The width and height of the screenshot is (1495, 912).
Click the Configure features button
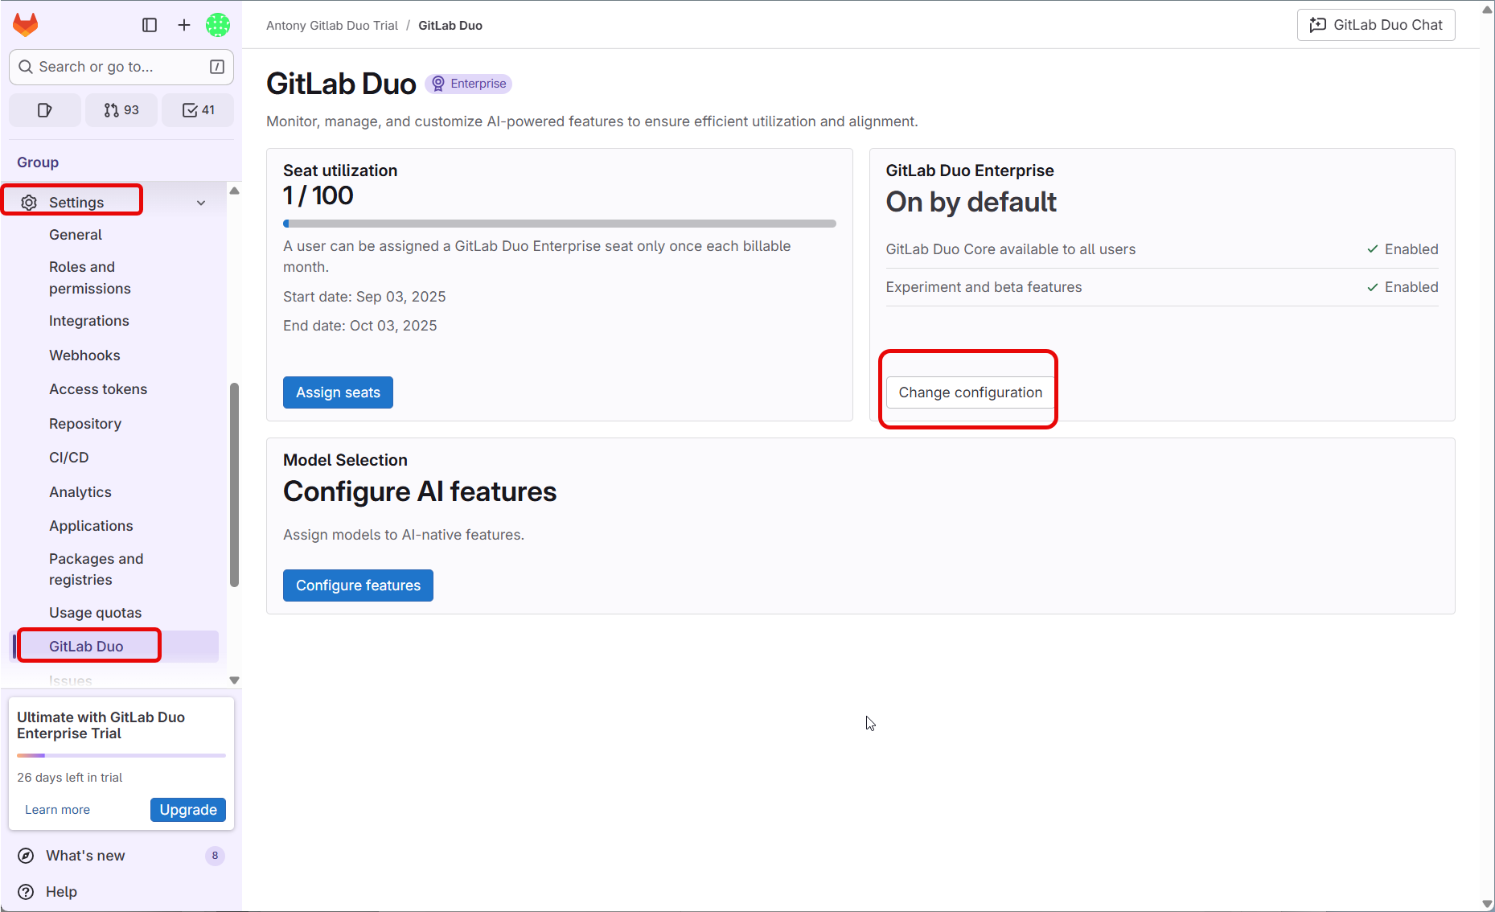tap(358, 585)
